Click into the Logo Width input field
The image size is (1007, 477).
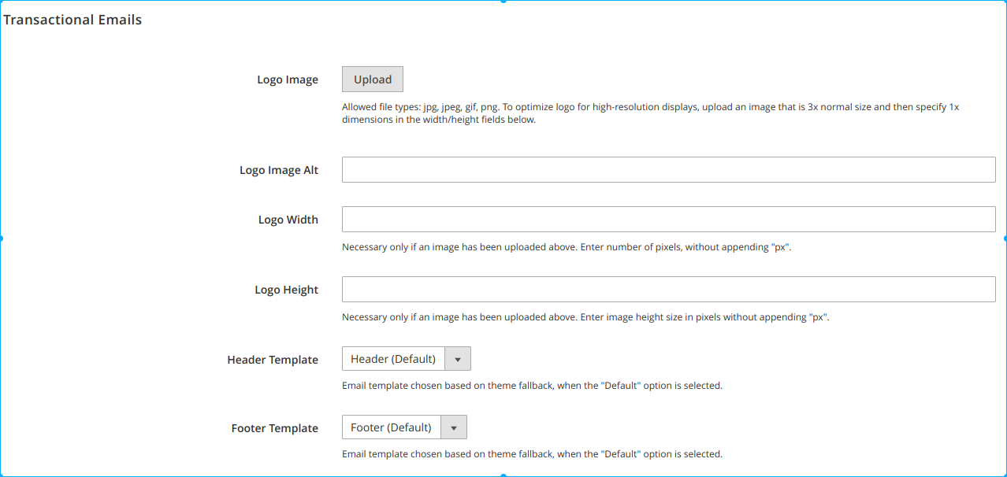point(668,220)
